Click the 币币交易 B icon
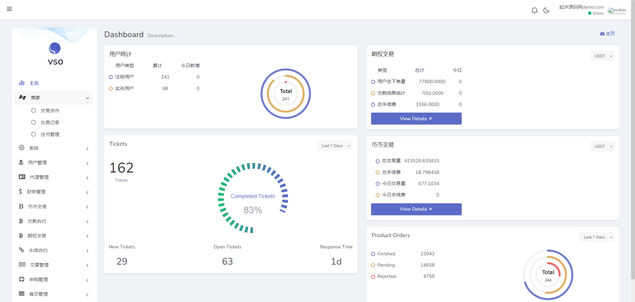This screenshot has width=635, height=302. [21, 206]
